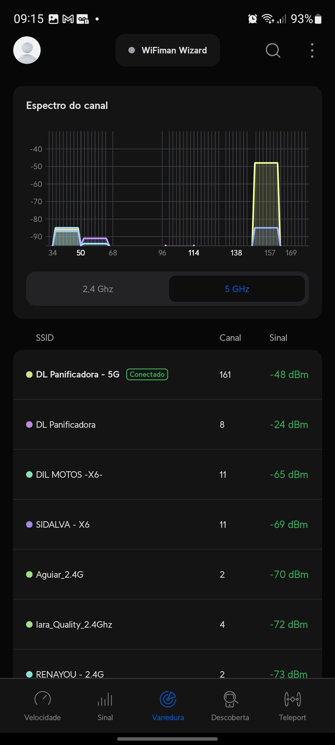Sort networks by Sinal column header

point(278,338)
